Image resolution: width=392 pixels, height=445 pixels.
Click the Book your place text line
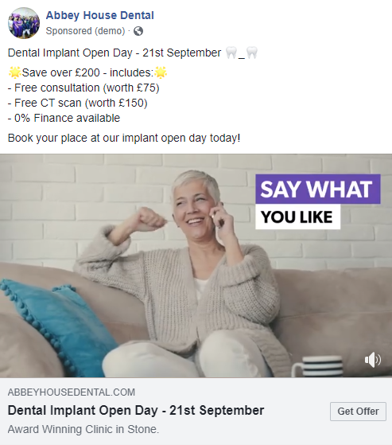[x=124, y=139]
